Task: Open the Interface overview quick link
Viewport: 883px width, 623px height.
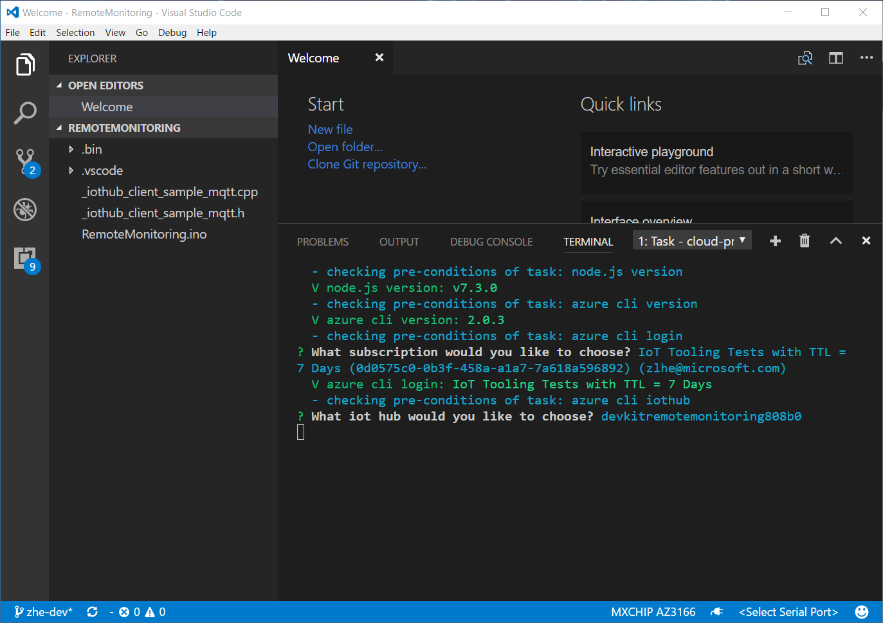Action: tap(716, 213)
